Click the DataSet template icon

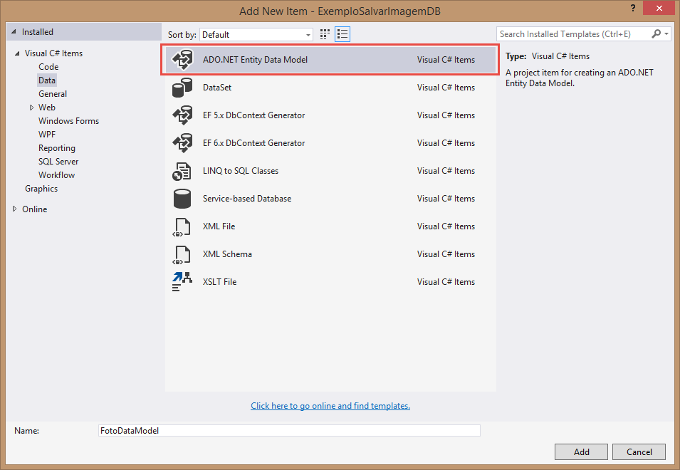click(183, 88)
